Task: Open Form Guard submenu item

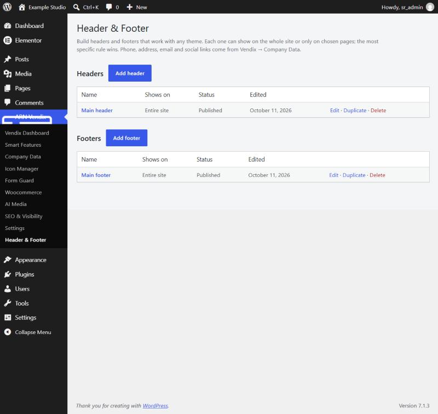Action: tap(19, 181)
